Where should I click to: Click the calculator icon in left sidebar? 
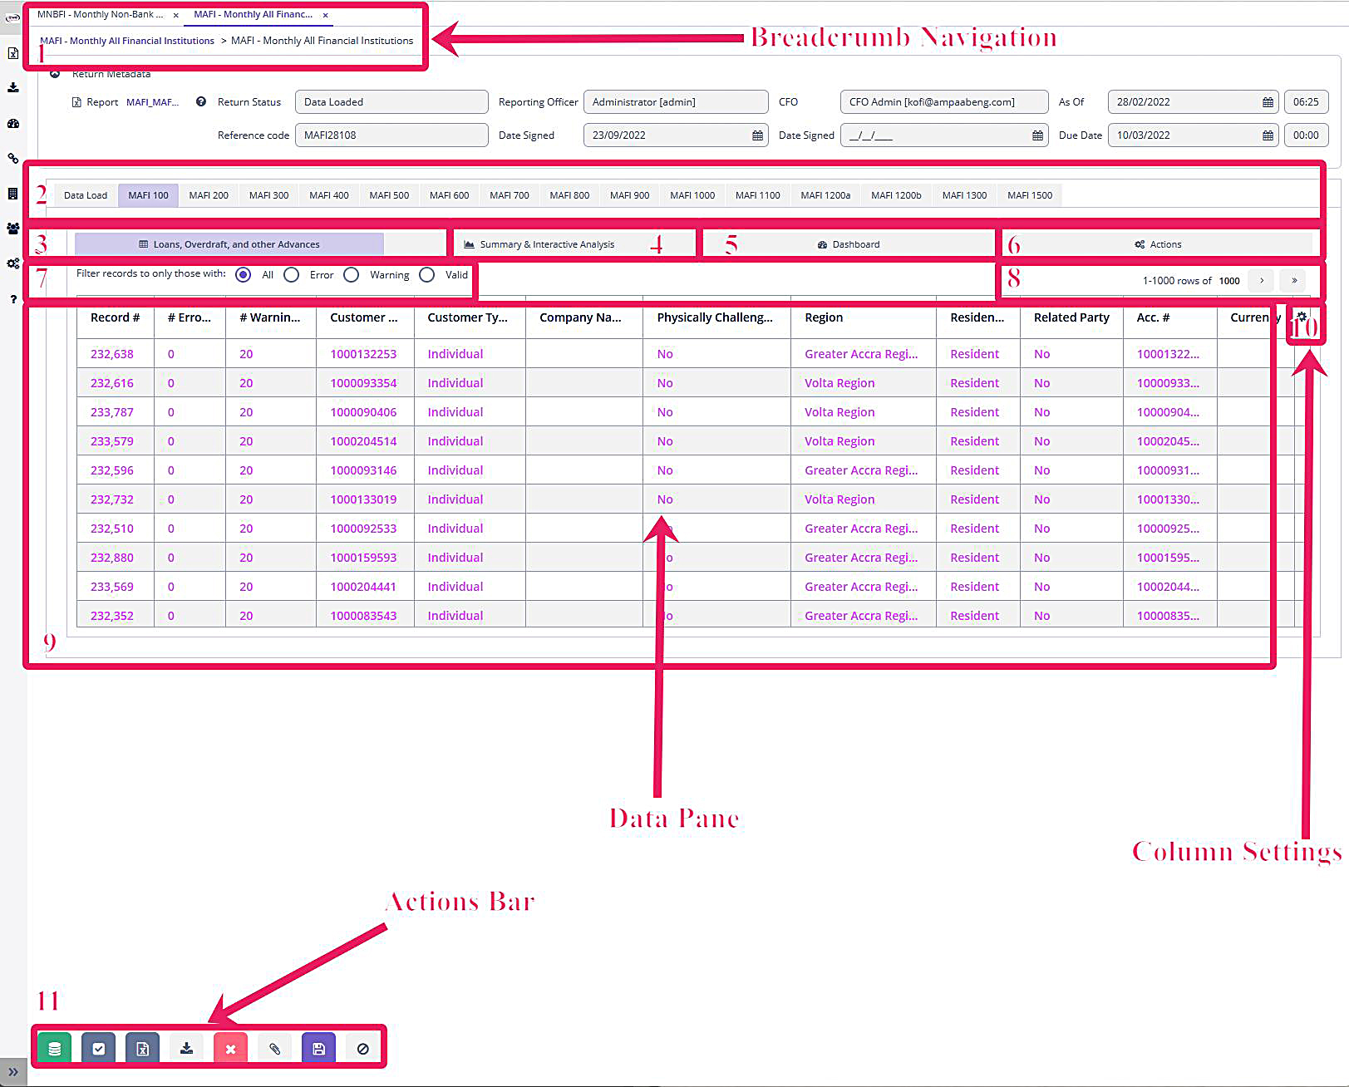(12, 194)
